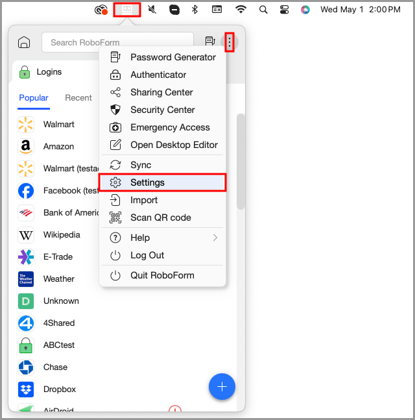This screenshot has width=415, height=420.
Task: Click the logins list scrollbar
Action: (241, 162)
